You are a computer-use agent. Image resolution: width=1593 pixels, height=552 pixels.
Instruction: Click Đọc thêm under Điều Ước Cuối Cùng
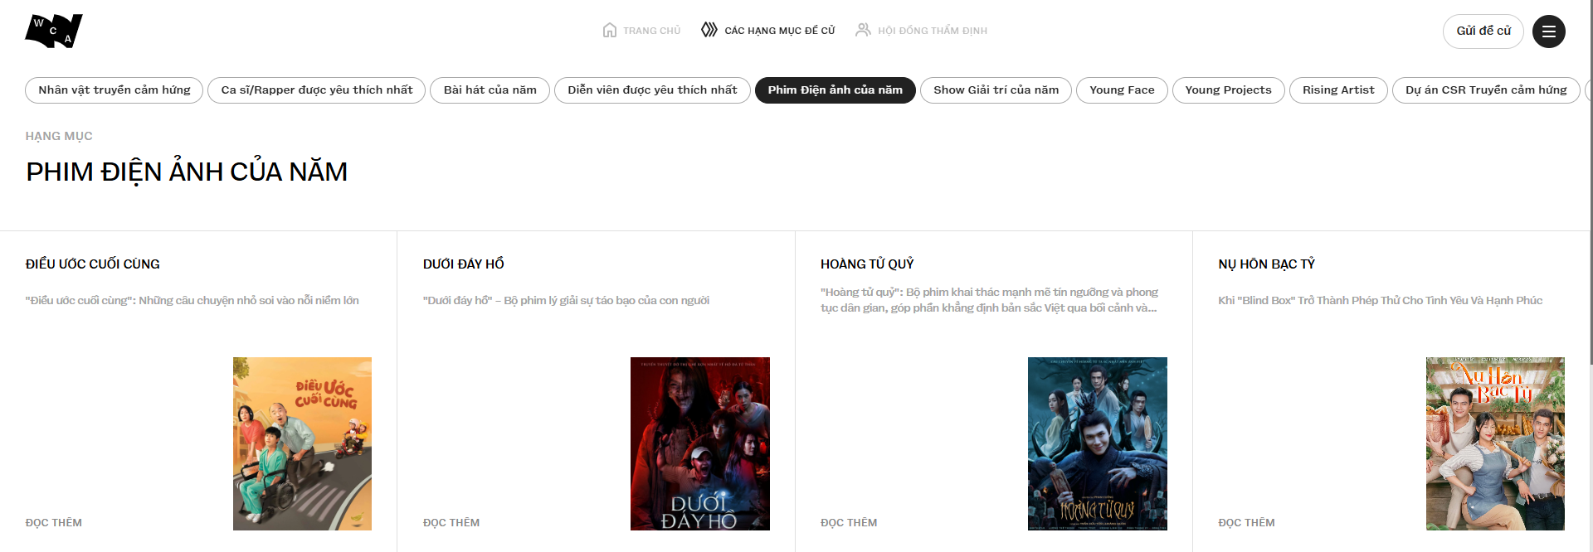coord(54,523)
